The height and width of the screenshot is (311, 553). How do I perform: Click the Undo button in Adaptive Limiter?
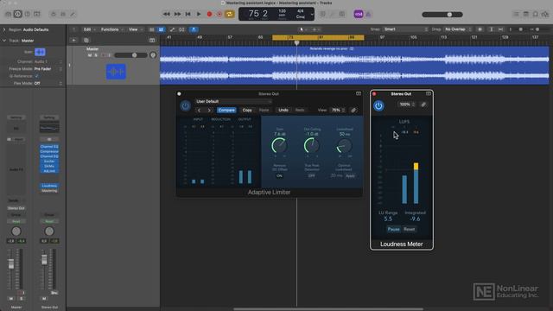click(x=283, y=110)
